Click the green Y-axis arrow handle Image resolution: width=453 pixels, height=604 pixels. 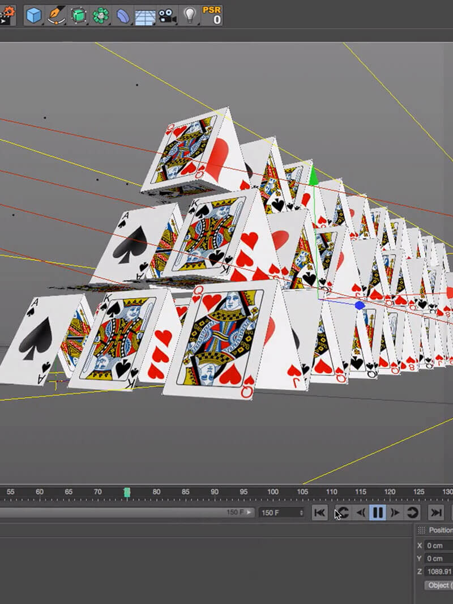coord(314,175)
